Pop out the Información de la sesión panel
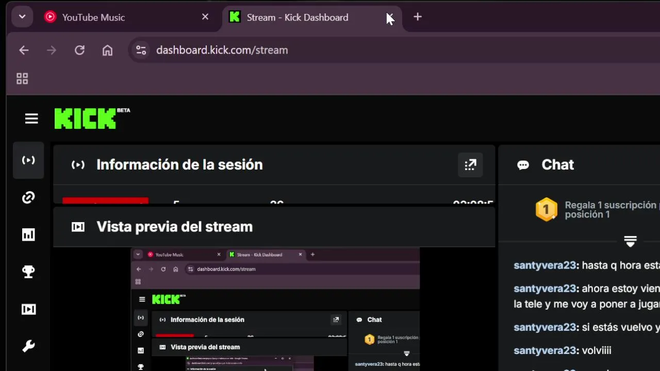 pos(470,165)
